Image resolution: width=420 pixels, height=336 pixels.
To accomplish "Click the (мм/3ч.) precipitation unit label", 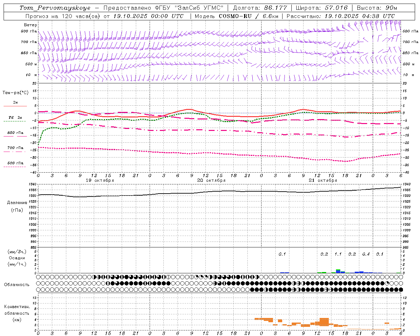I will coord(17,252).
